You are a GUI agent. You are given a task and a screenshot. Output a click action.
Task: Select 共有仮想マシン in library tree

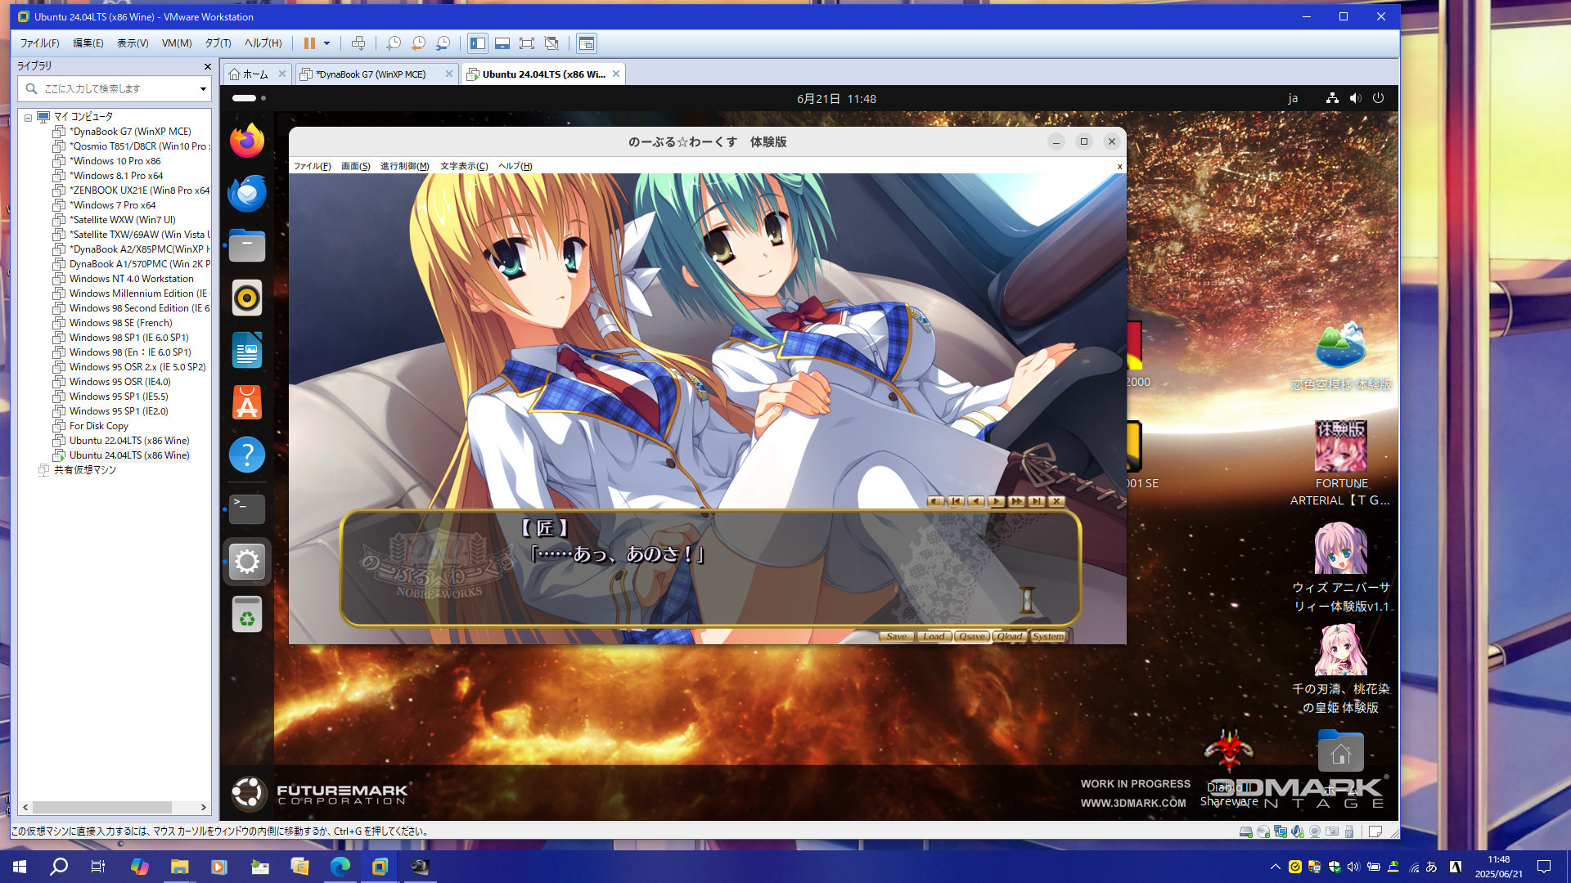point(85,470)
